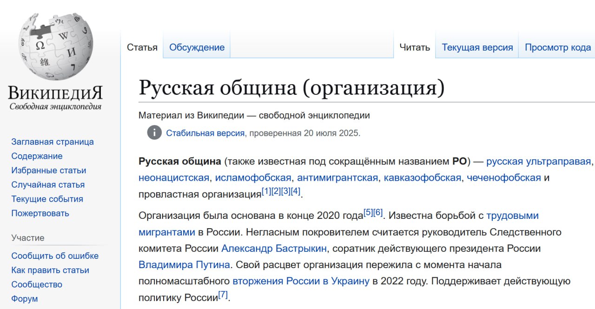The image size is (595, 309).
Task: Open the Владимира Путина link
Action: tap(184, 264)
